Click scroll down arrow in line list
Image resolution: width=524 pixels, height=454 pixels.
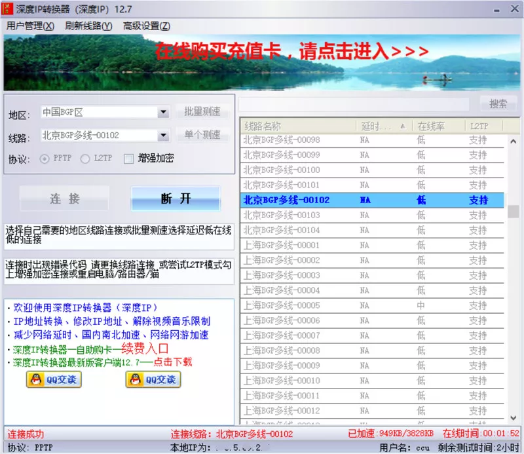pyautogui.click(x=514, y=418)
